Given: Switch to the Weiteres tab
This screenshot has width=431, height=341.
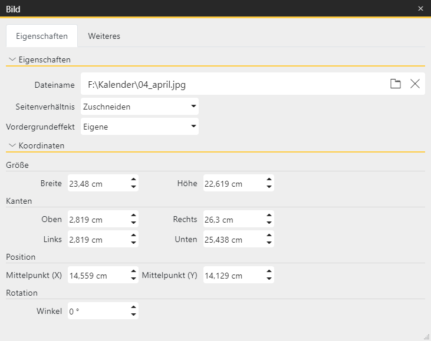Looking at the screenshot, I should 104,36.
